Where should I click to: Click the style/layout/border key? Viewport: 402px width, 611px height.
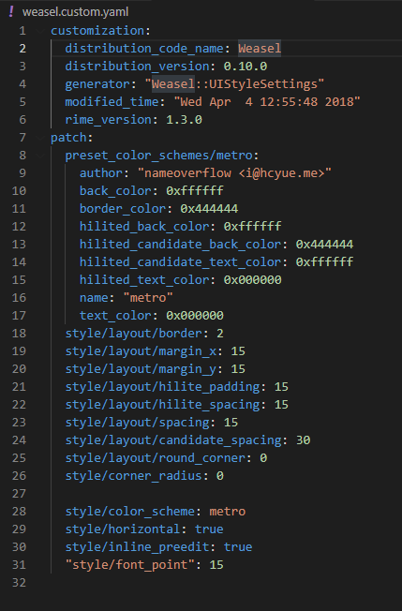[x=134, y=334]
